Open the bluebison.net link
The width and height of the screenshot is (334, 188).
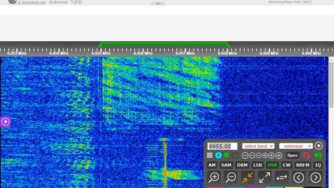pos(32,2)
